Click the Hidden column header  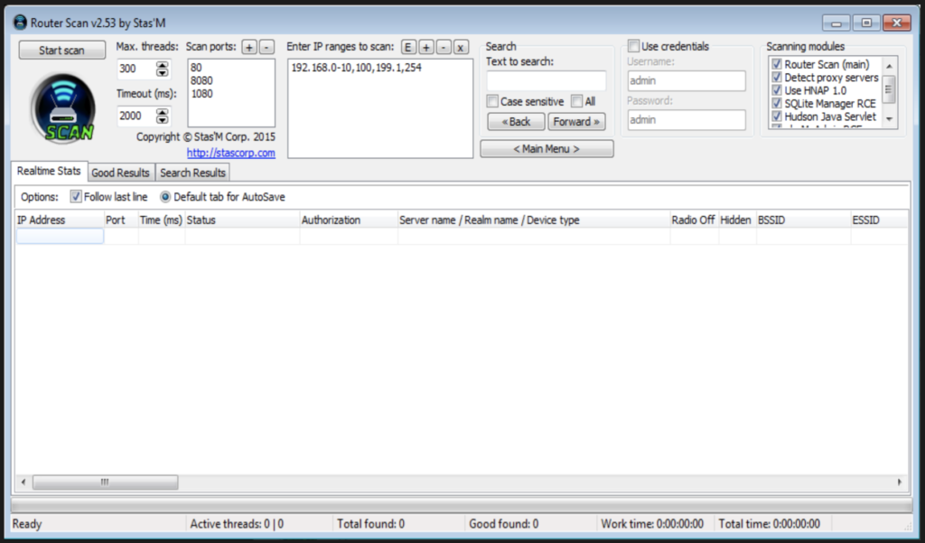point(737,220)
